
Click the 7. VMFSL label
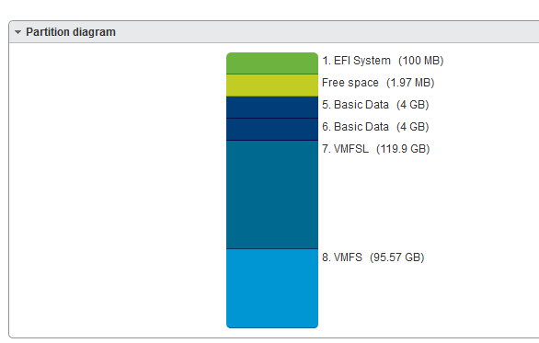[x=345, y=149]
